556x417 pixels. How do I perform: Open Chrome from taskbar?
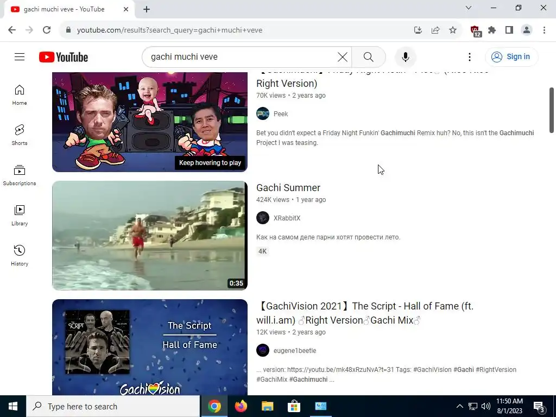point(214,406)
